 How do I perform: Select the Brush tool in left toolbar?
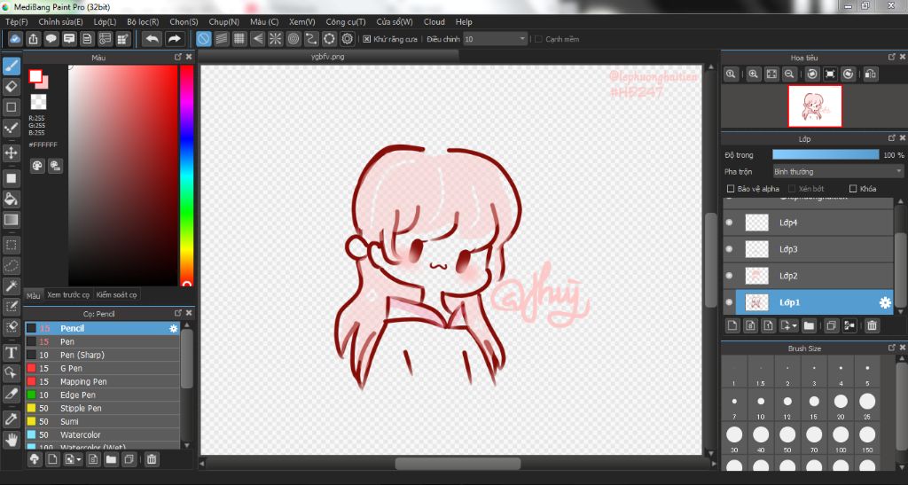pos(11,66)
